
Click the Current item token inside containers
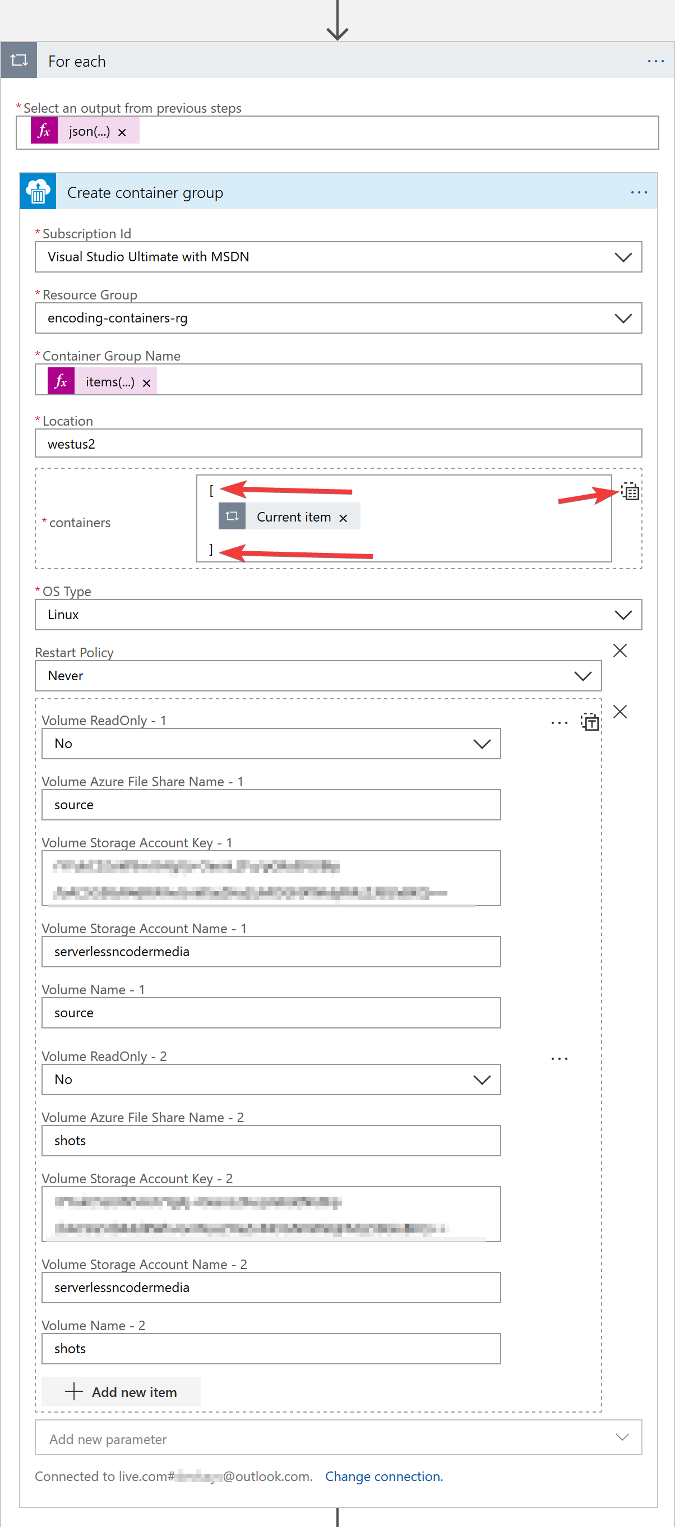[293, 516]
